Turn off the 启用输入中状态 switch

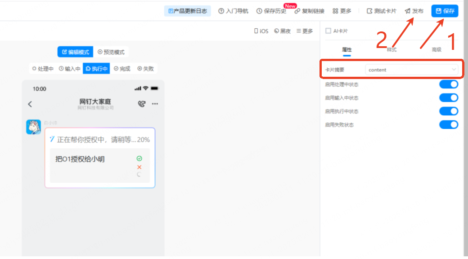coord(449,97)
